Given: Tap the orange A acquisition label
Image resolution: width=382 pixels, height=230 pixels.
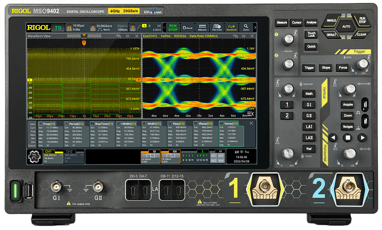Looking at the screenshot, I should point(93,28).
